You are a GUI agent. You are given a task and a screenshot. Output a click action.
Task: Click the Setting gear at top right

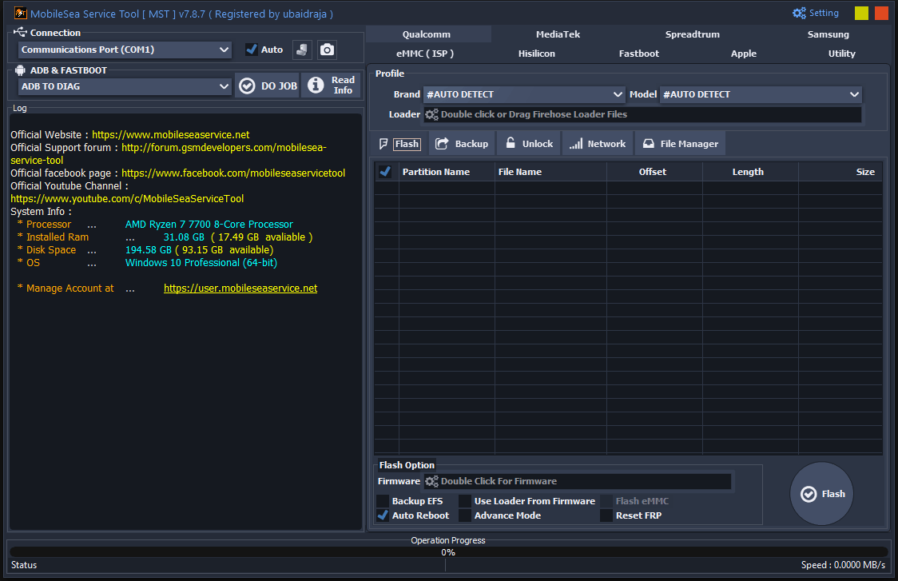(799, 12)
